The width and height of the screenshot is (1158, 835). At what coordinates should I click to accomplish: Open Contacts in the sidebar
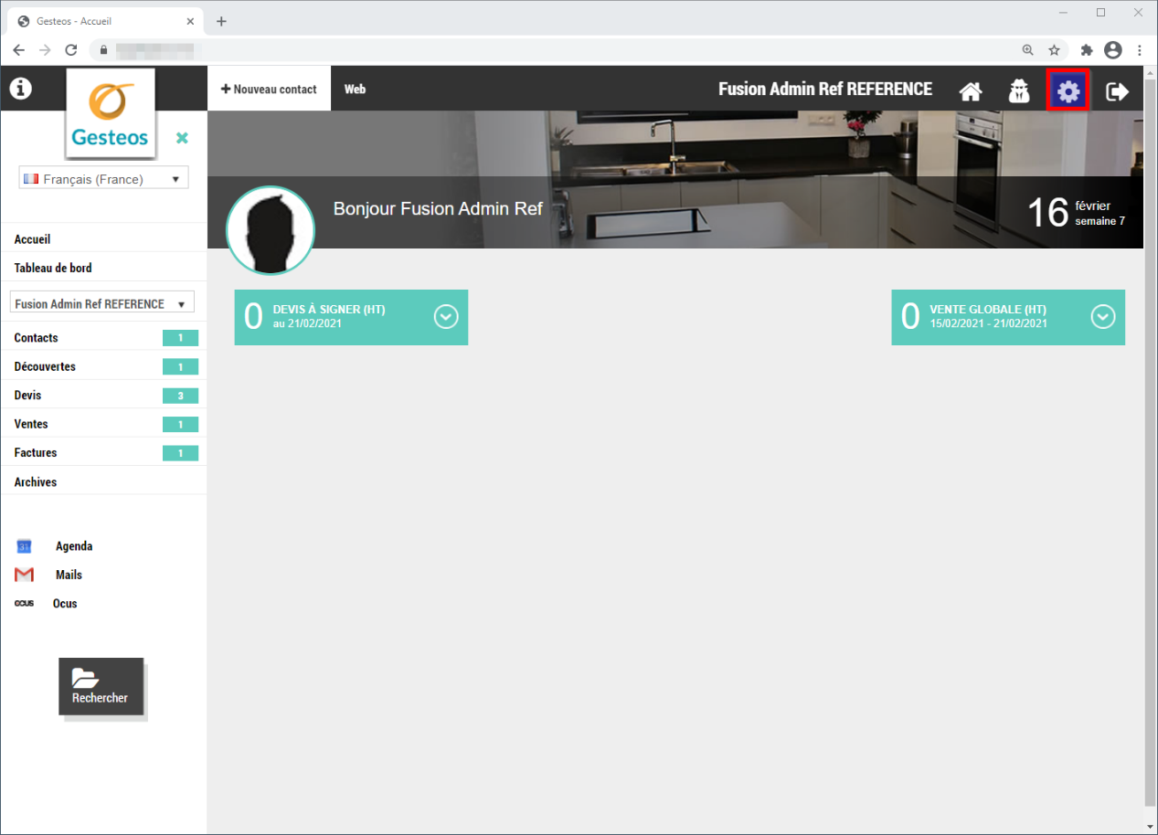(x=37, y=338)
